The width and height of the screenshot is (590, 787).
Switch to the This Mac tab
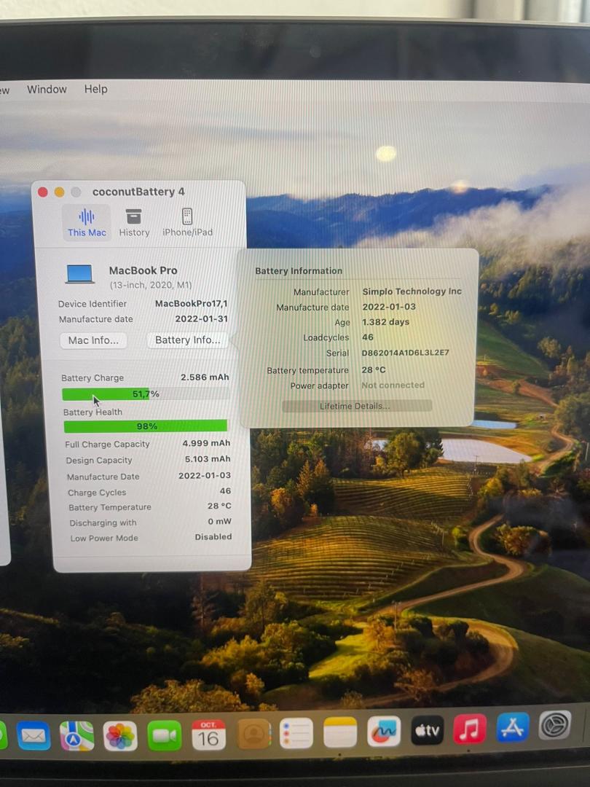[87, 222]
